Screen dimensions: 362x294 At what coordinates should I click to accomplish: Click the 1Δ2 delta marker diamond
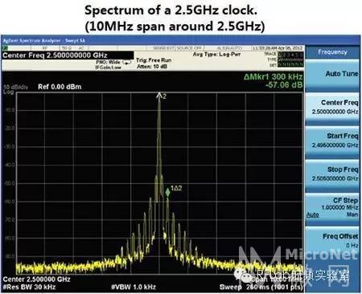pos(167,192)
